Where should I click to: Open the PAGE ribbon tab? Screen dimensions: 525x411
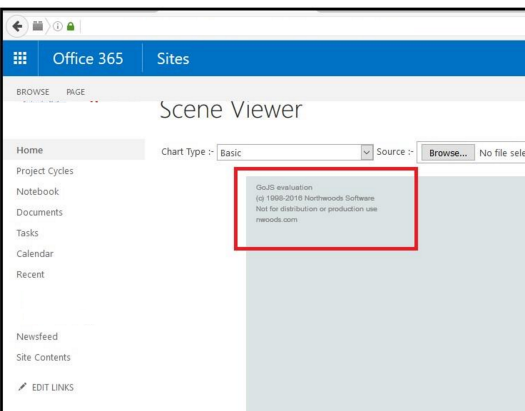[76, 92]
